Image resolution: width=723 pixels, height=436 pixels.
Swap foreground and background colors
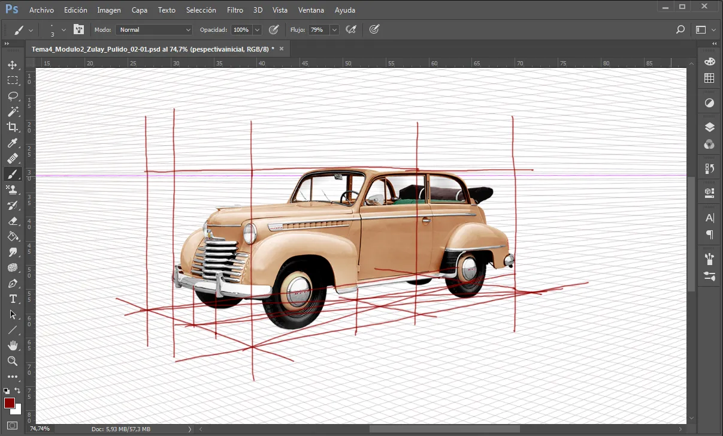click(18, 390)
